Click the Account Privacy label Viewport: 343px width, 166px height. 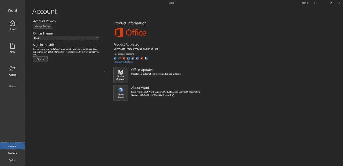click(x=44, y=21)
